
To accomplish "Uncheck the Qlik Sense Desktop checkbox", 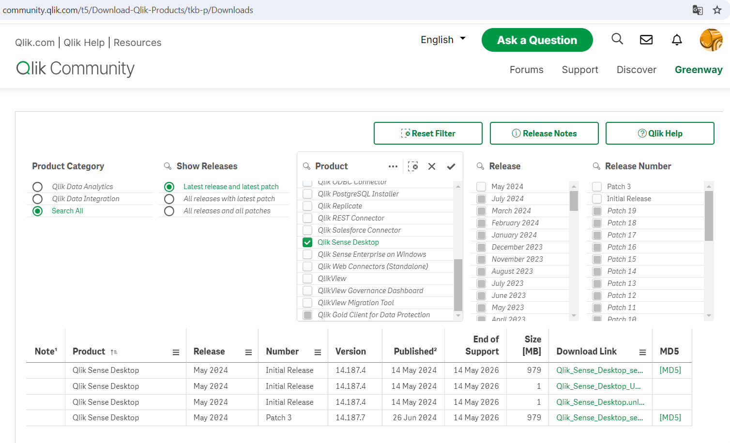I will 307,242.
